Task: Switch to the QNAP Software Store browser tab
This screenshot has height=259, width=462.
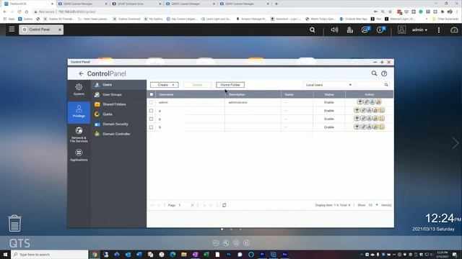Action: coord(136,4)
